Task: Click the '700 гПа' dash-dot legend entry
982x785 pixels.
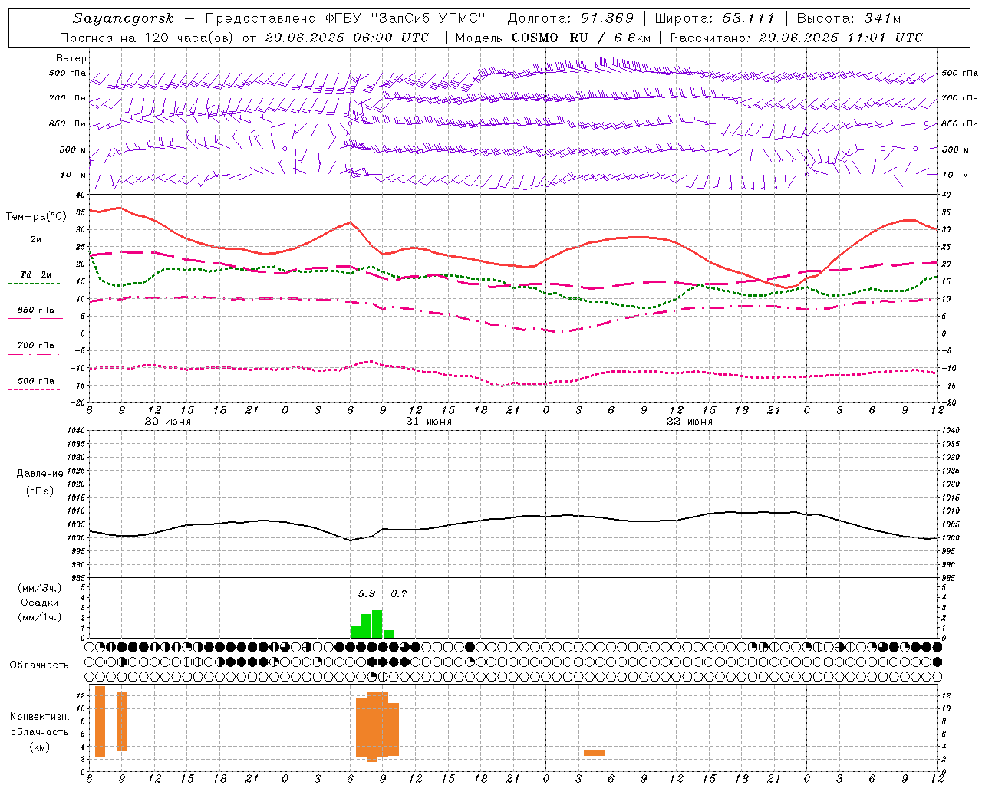Action: tap(36, 346)
